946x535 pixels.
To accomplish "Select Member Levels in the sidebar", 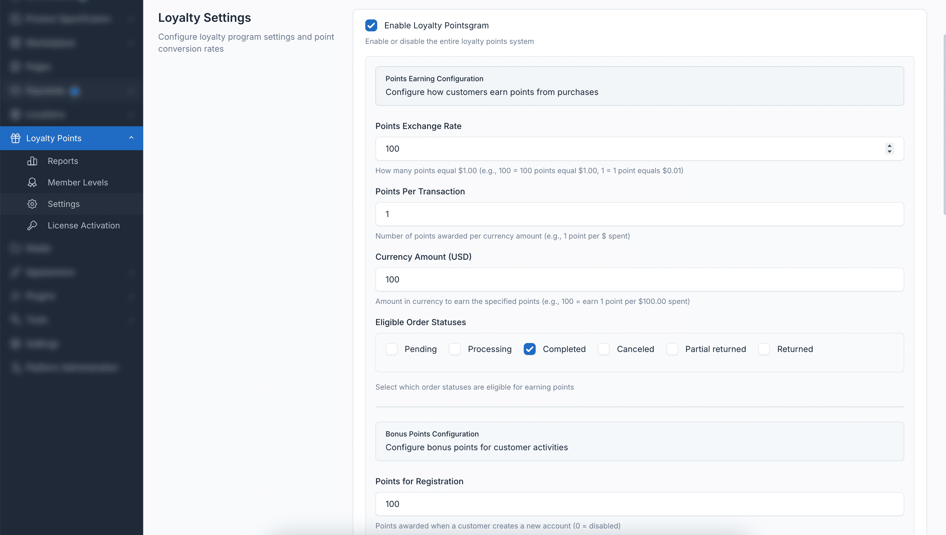I will (78, 182).
